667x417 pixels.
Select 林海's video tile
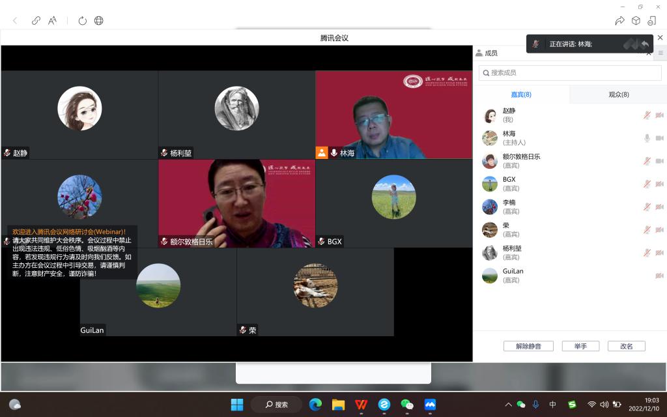click(x=394, y=115)
